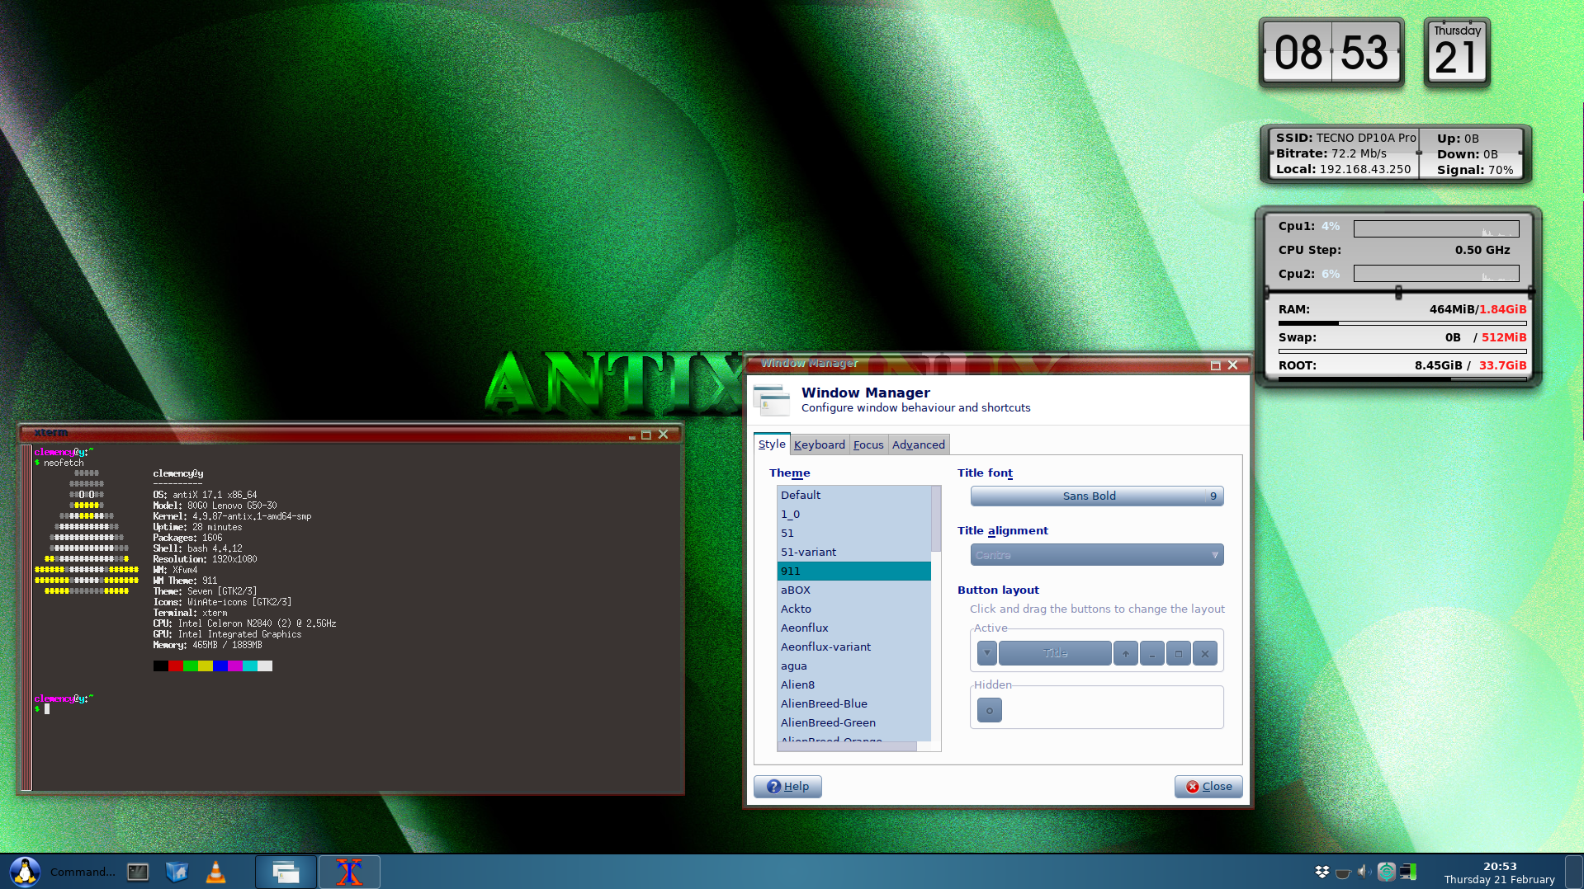The height and width of the screenshot is (889, 1584).
Task: Select the agua theme
Action: (854, 666)
